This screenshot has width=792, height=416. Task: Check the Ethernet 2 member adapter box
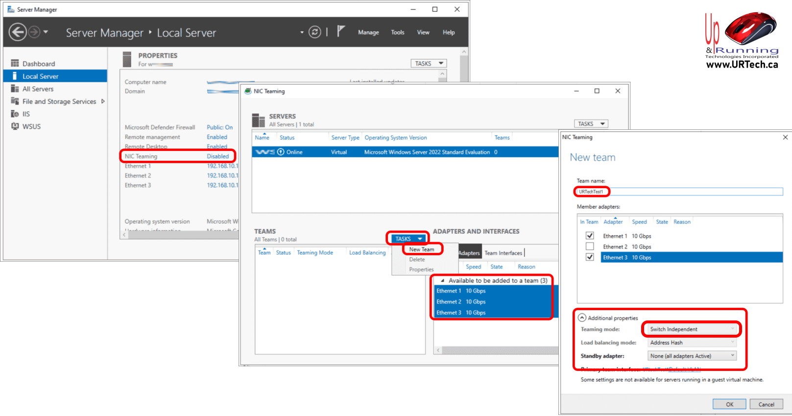590,246
